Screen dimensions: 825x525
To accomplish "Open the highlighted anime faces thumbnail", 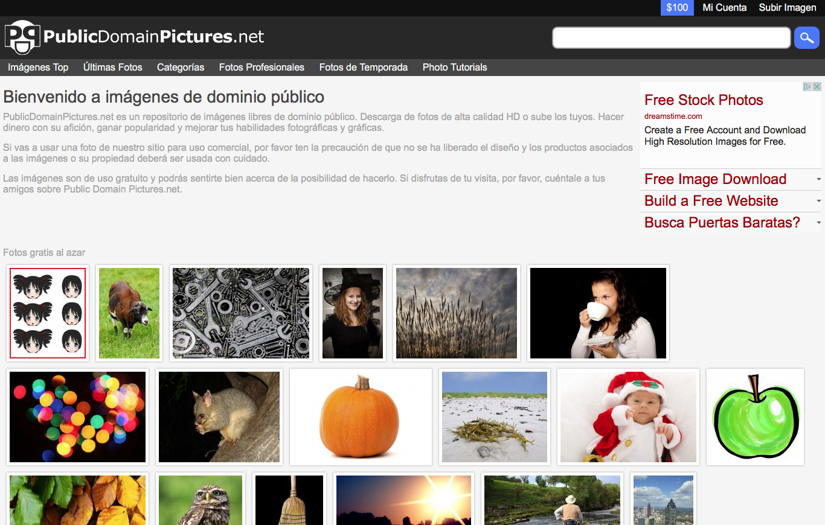I will (47, 313).
